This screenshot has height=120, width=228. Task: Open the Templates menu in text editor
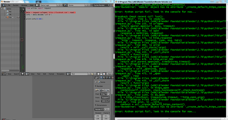pos(60,74)
